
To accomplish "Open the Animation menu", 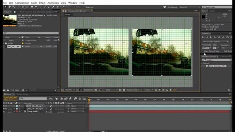I will tap(53, 3).
